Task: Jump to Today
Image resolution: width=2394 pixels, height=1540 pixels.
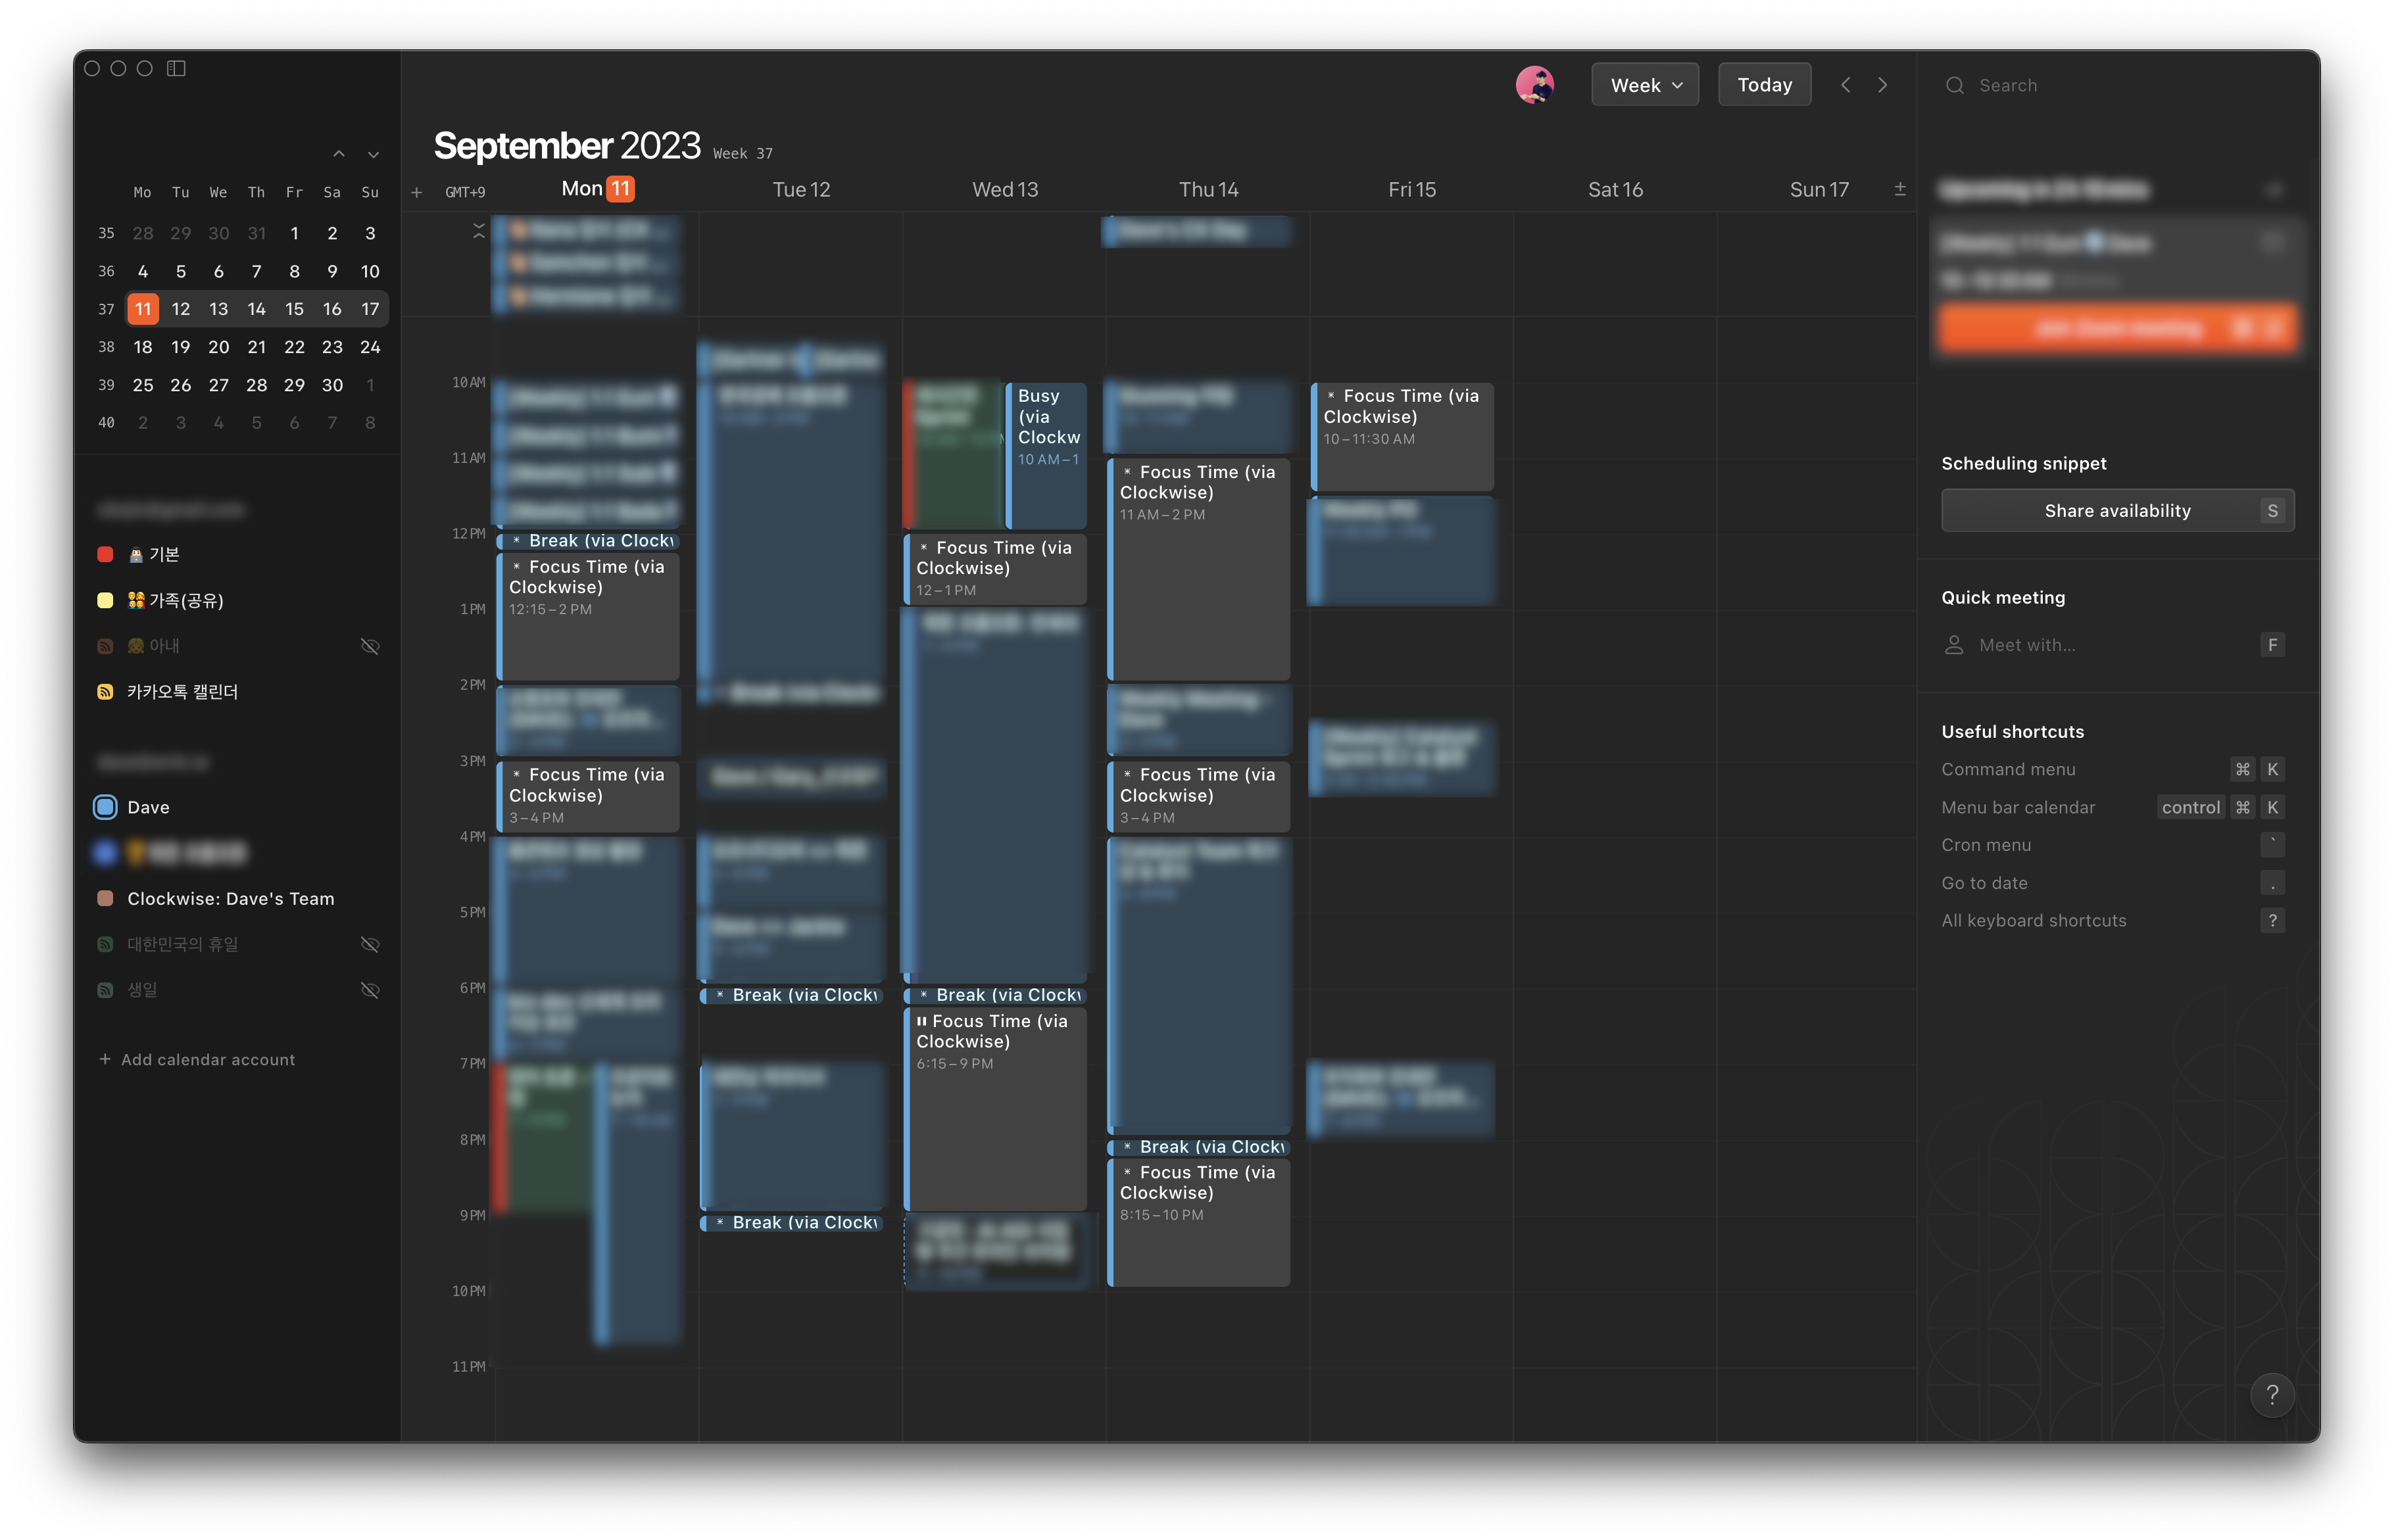Action: click(1764, 85)
